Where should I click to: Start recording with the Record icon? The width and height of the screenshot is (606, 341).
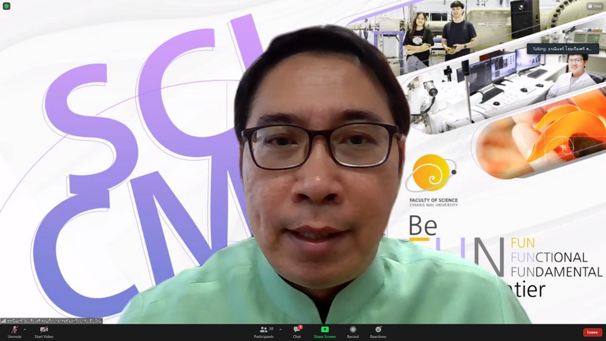click(352, 330)
